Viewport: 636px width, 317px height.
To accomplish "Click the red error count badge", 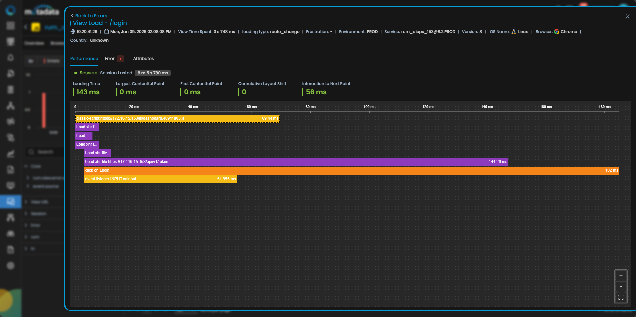I will [x=121, y=59].
